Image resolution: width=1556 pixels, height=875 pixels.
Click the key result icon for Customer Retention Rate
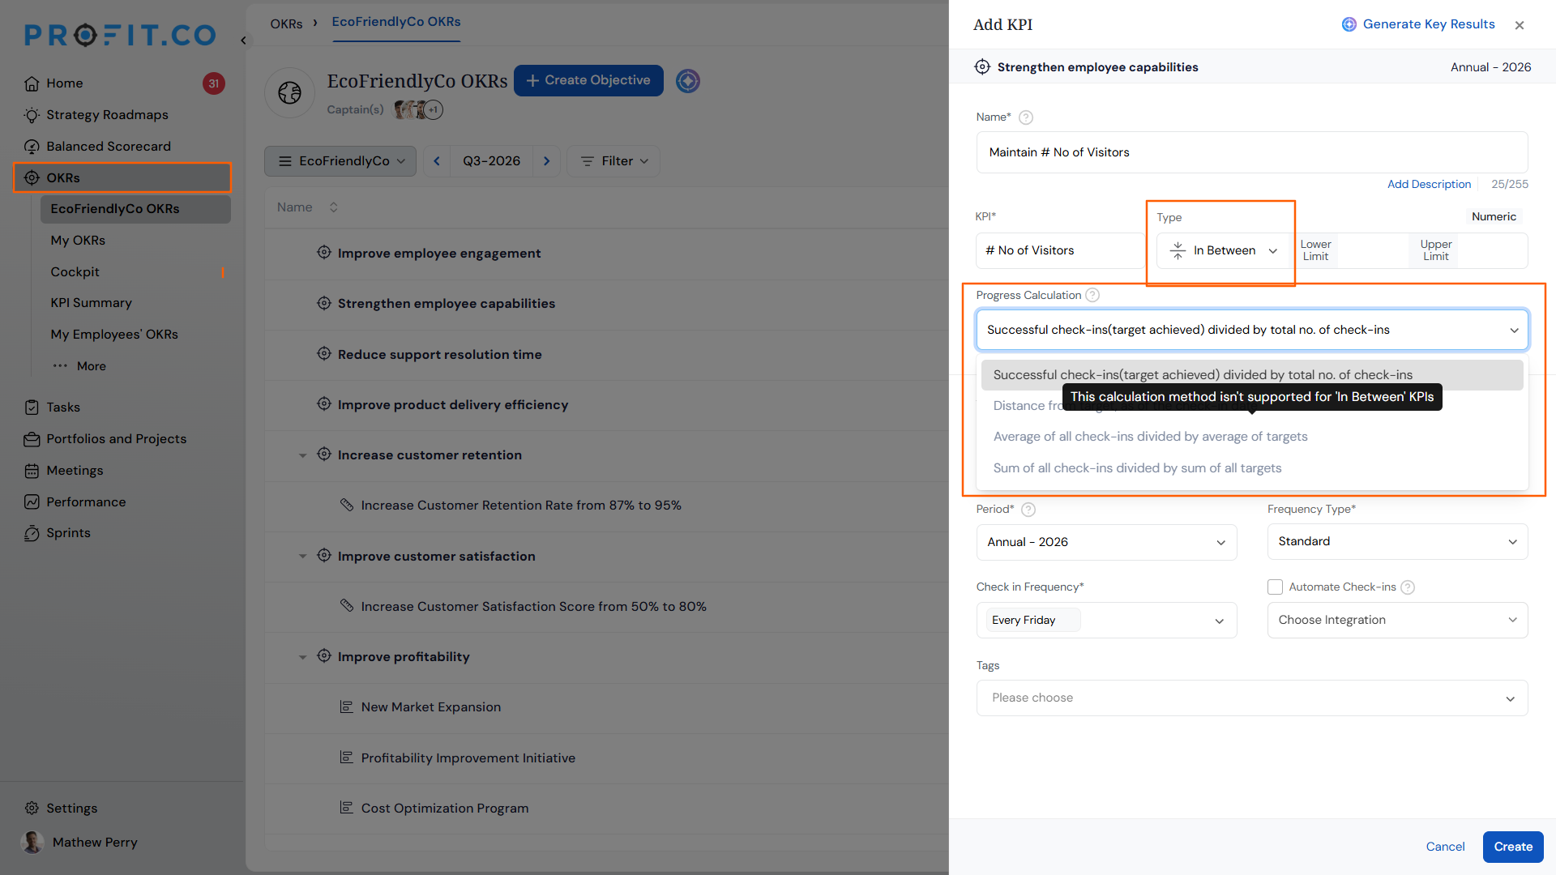pos(347,505)
